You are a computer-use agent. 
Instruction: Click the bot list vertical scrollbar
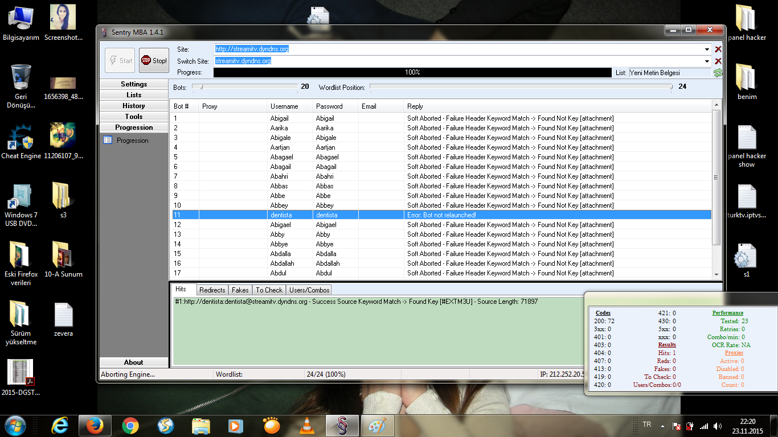(x=716, y=176)
